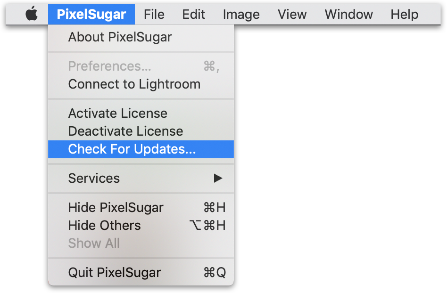447x293 pixels.
Task: Open the Services menu item
Action: pyautogui.click(x=94, y=179)
